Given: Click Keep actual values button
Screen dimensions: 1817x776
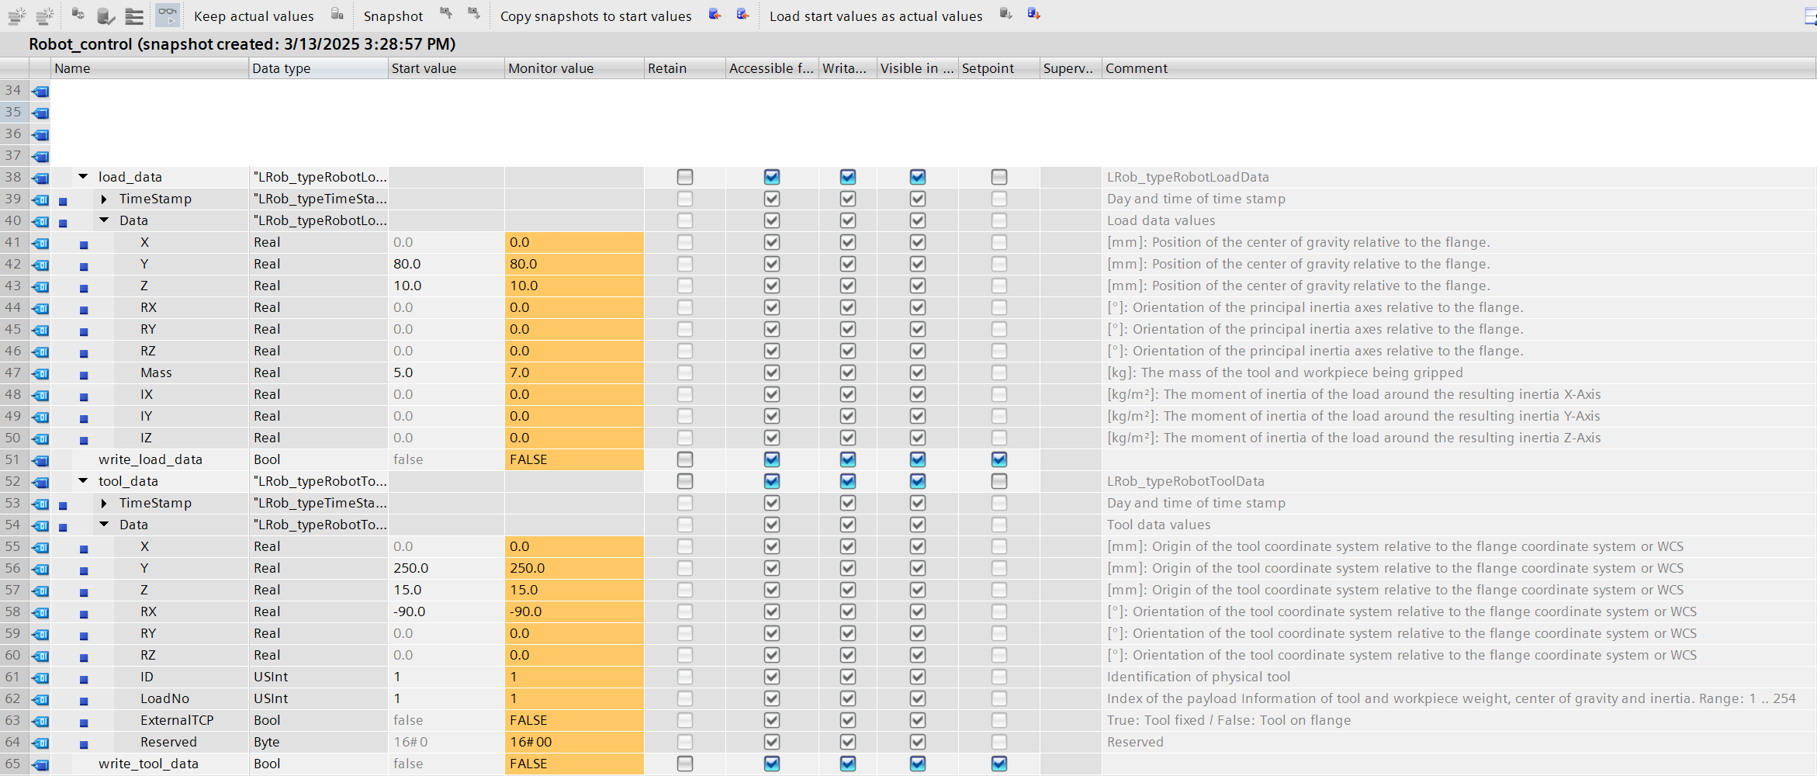Looking at the screenshot, I should (254, 16).
